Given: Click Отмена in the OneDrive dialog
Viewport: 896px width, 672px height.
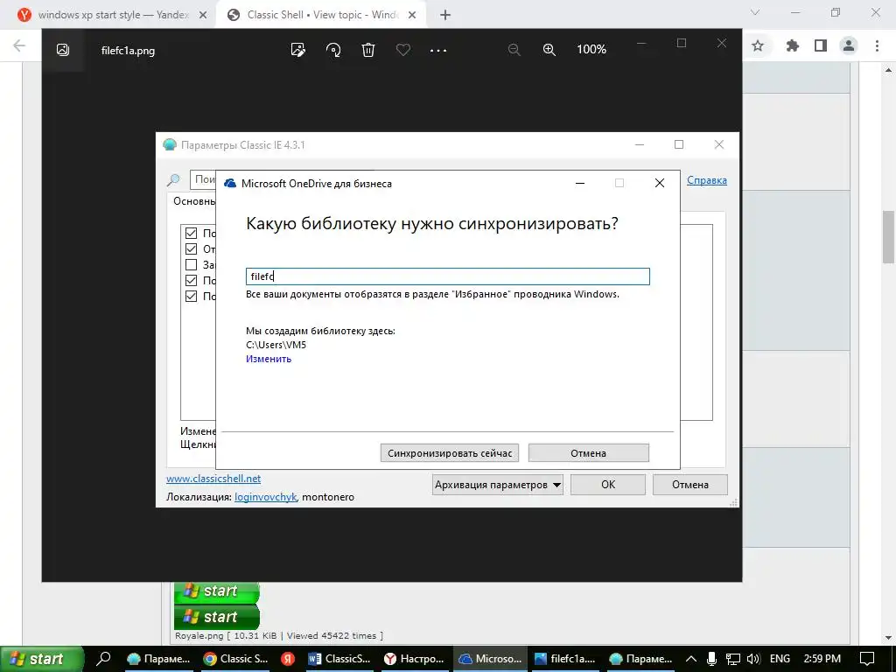Looking at the screenshot, I should coord(589,453).
